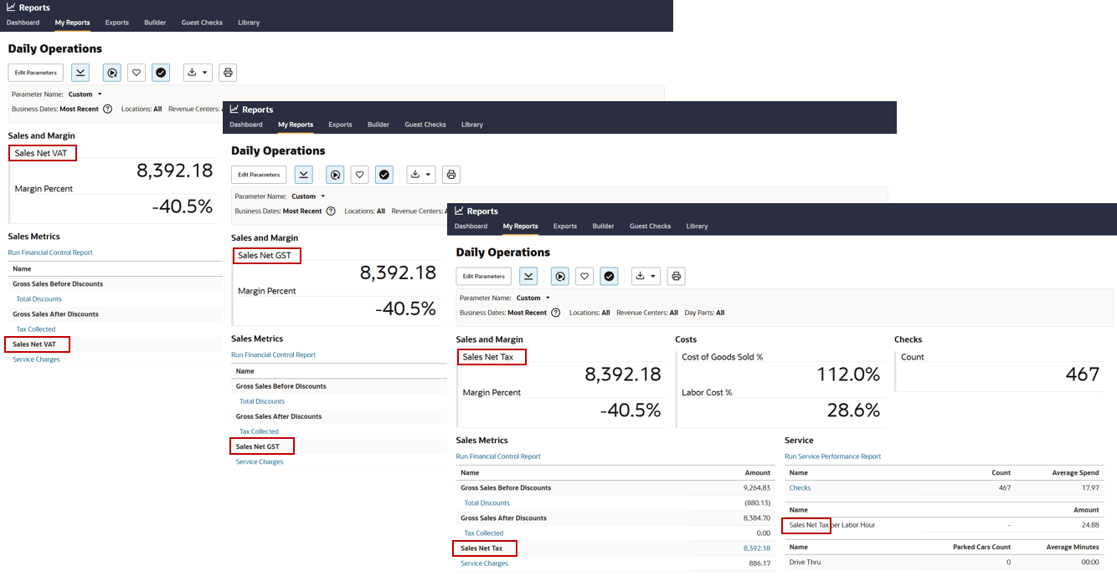Screen dimensions: 1117x576
Task: Expand the download options arrow in the Sales Net GST report
Action: [430, 175]
